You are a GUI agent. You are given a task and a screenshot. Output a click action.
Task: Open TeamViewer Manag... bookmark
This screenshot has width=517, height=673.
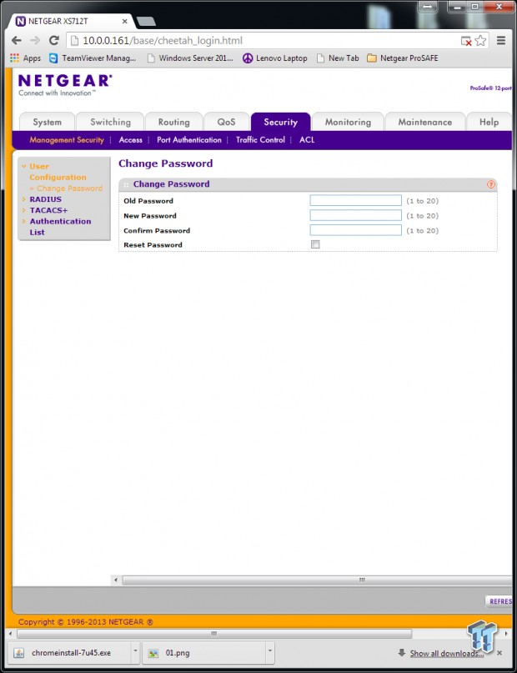93,58
